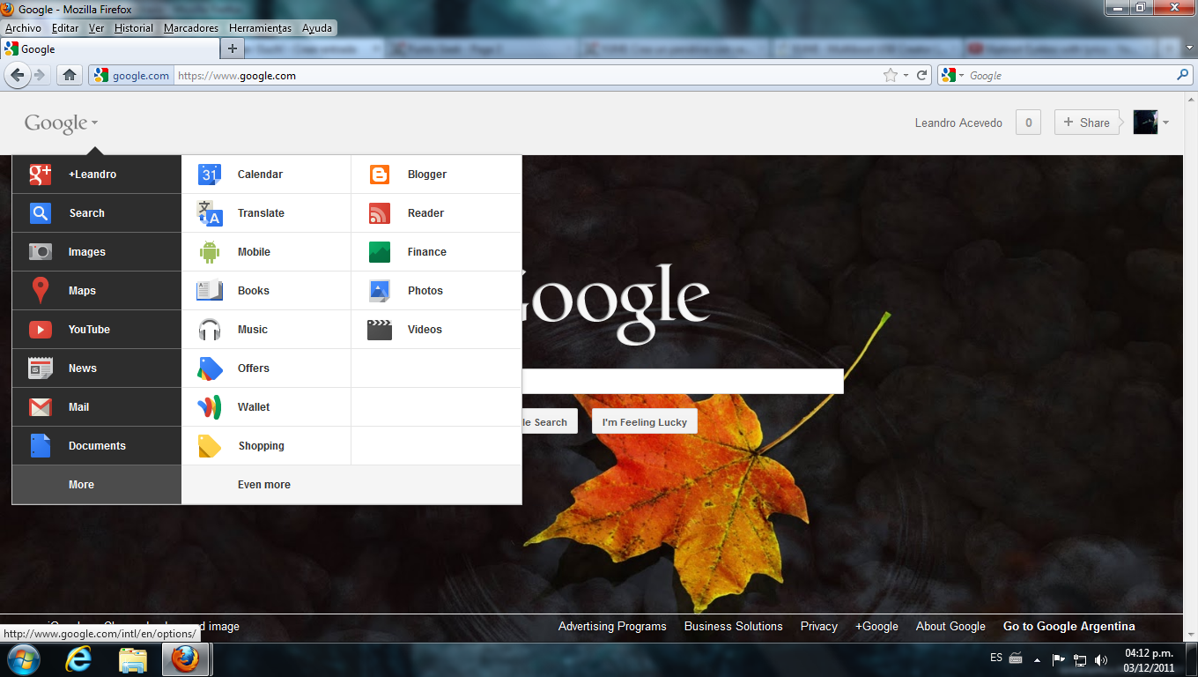The width and height of the screenshot is (1198, 677).
Task: Open the URL history dropdown arrow
Action: click(906, 76)
